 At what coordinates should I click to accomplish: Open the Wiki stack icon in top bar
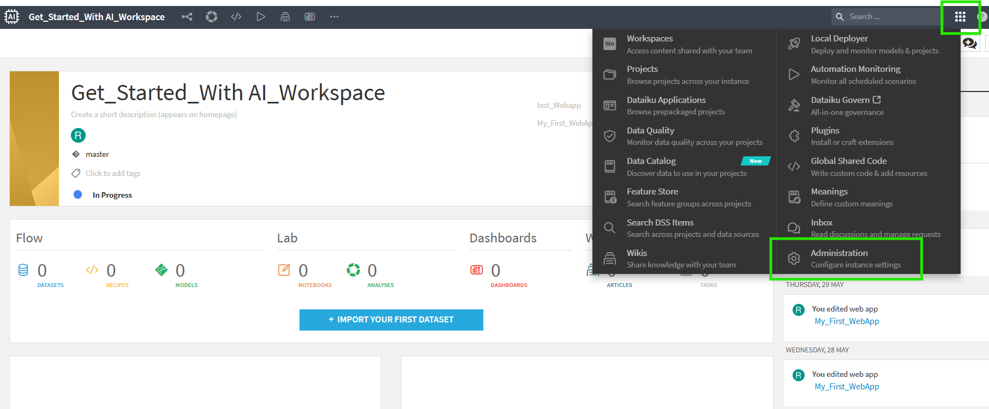285,17
